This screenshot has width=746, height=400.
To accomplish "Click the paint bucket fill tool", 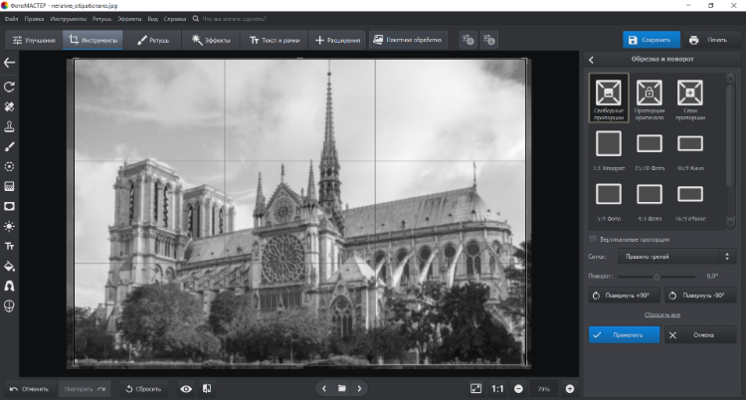I will [x=9, y=266].
